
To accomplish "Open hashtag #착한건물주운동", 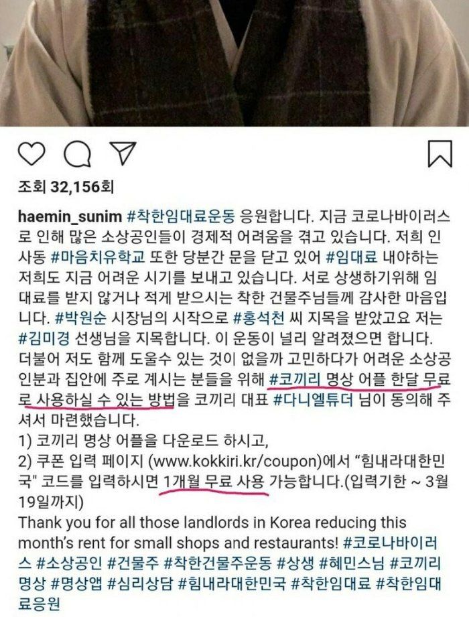I will click(218, 564).
